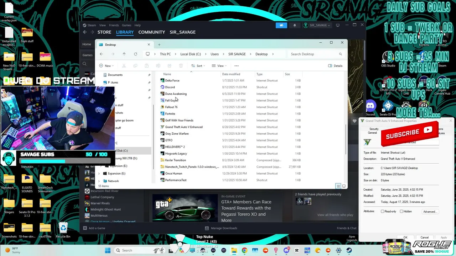Viewport: 456px width, 256px height.
Task: Open Discord from the taskbar
Action: point(286,250)
